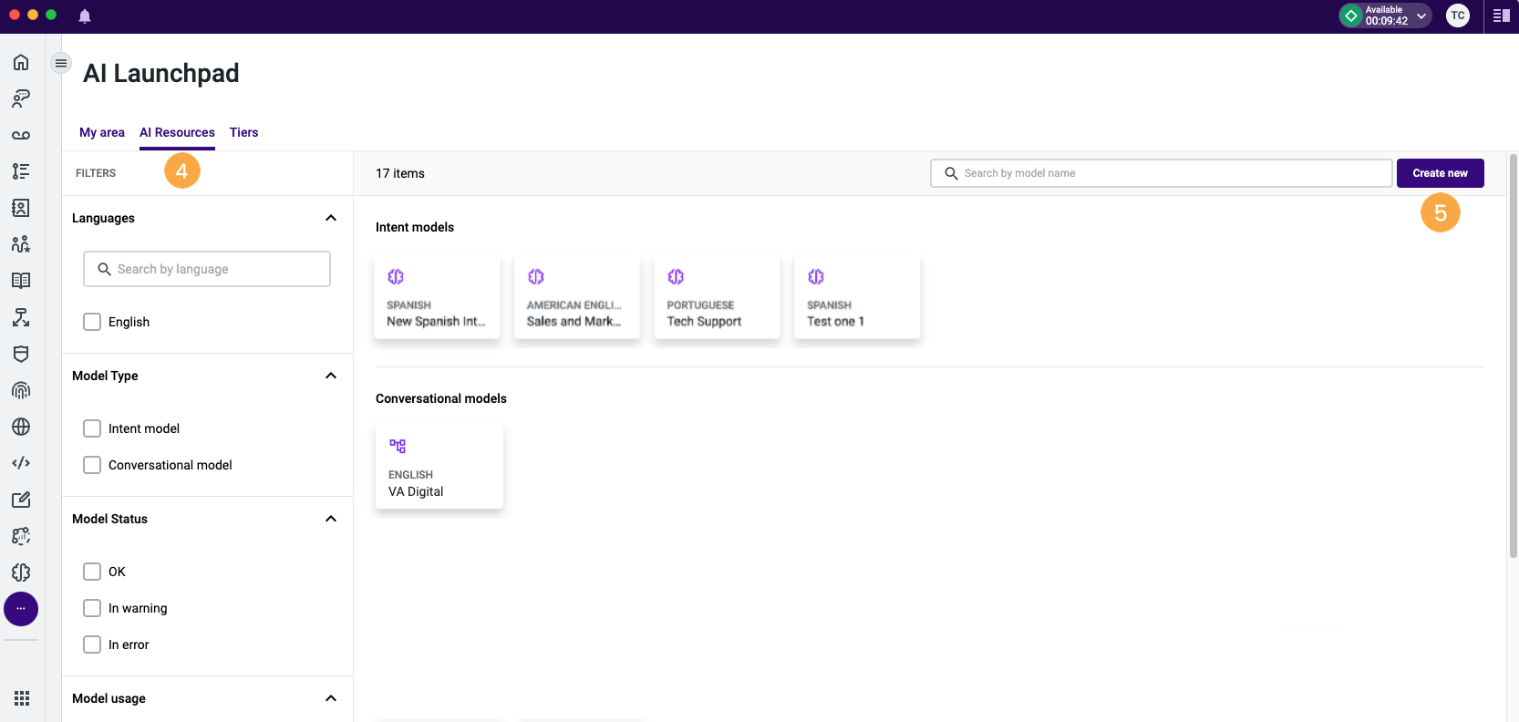1519x722 pixels.
Task: Click the magnifier icon in language search
Action: pos(105,269)
